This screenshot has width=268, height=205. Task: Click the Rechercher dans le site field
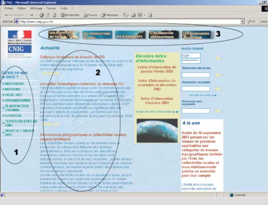tap(196, 75)
